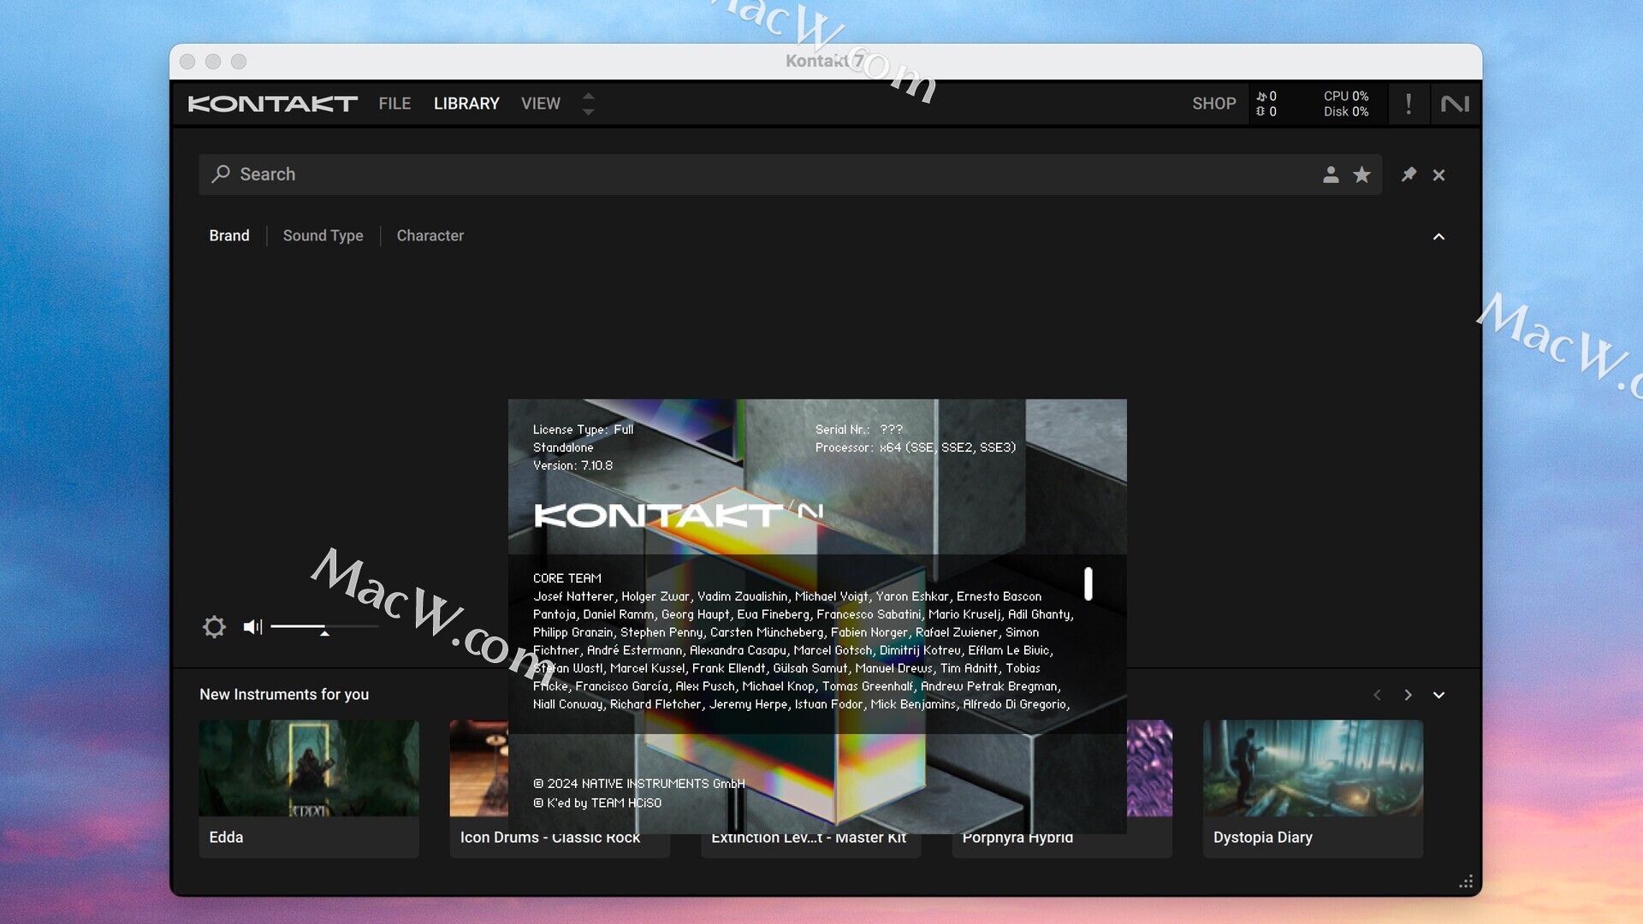Adjust the preview volume slider
Screen dimensions: 1643x924
click(x=324, y=627)
